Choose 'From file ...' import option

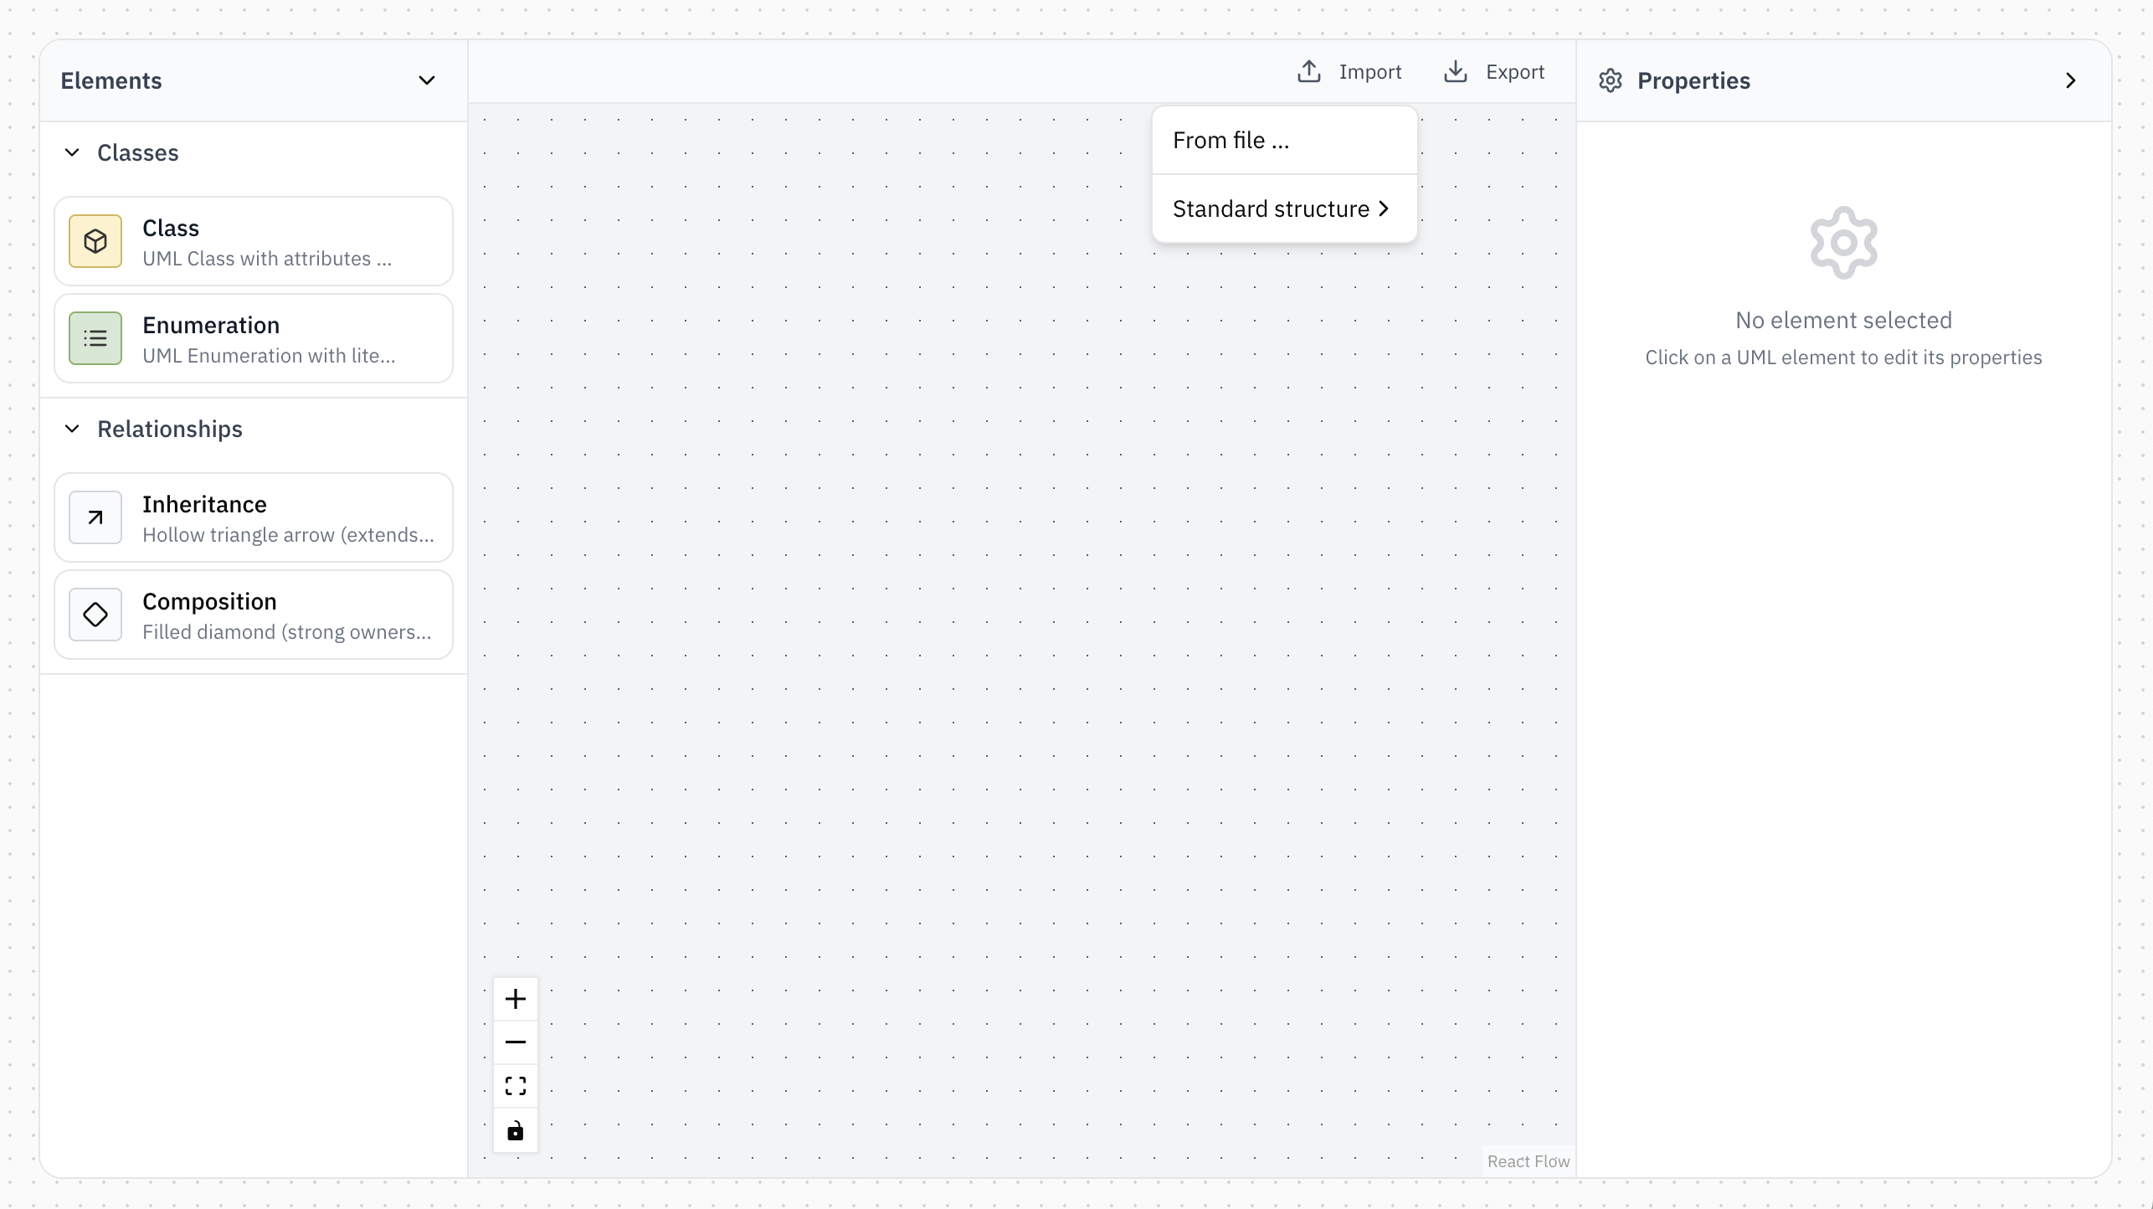click(1285, 140)
